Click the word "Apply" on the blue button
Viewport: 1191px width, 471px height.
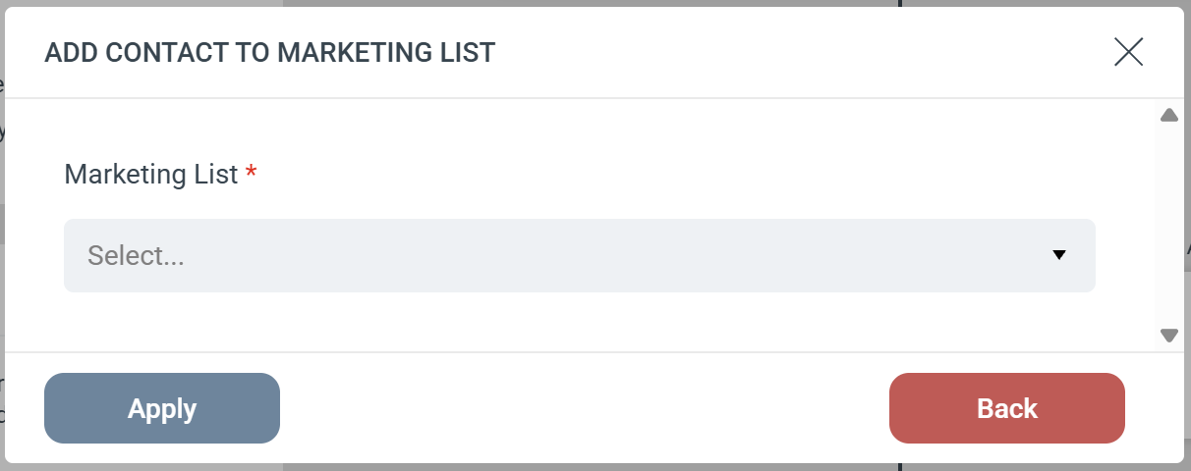pos(162,408)
